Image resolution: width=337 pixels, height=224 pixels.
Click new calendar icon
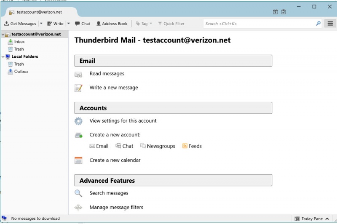tap(78, 160)
